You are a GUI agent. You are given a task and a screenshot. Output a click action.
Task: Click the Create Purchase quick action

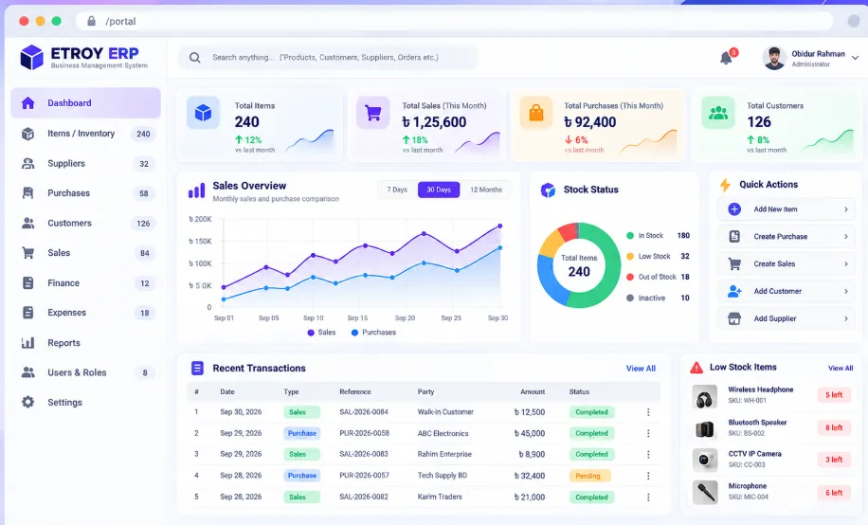coord(787,237)
